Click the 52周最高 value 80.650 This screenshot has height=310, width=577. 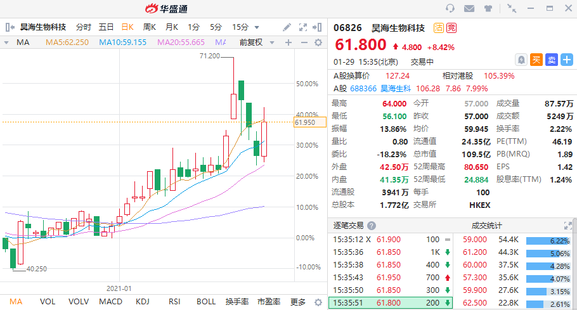(476, 167)
